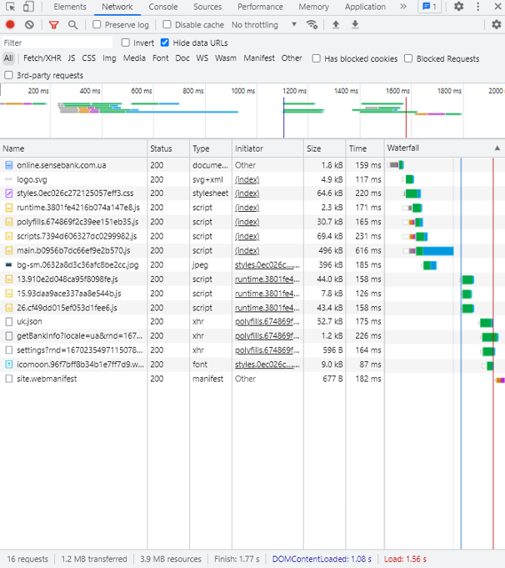Screen dimensions: 505x568
Task: Sort by Waterfall column arrow
Action: (x=497, y=148)
